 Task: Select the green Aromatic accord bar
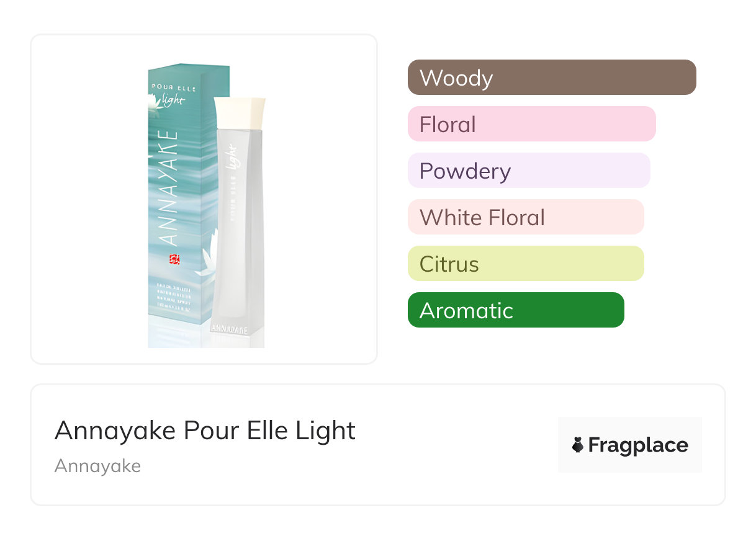tap(515, 310)
